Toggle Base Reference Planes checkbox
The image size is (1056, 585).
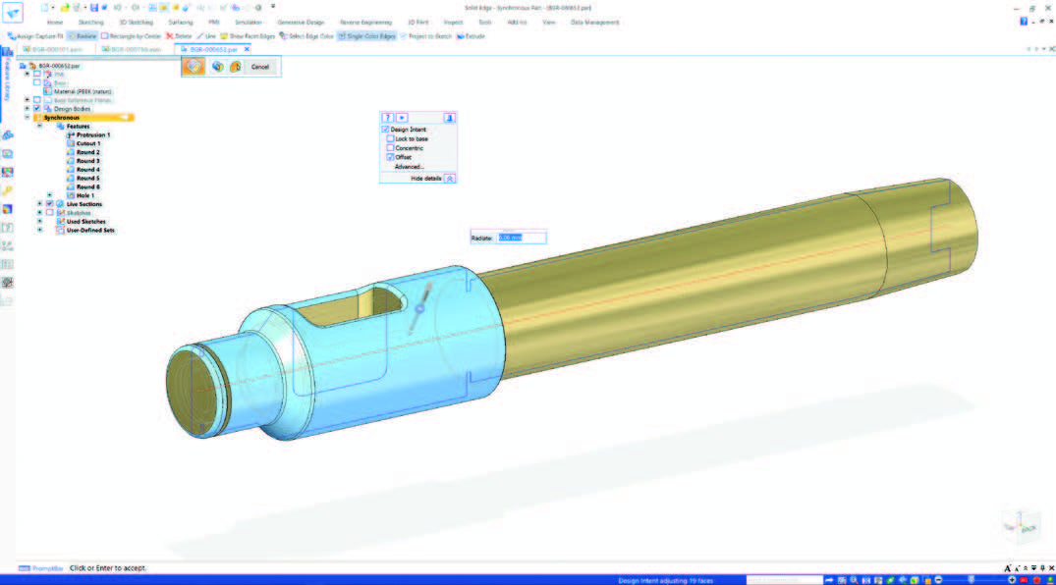(37, 100)
